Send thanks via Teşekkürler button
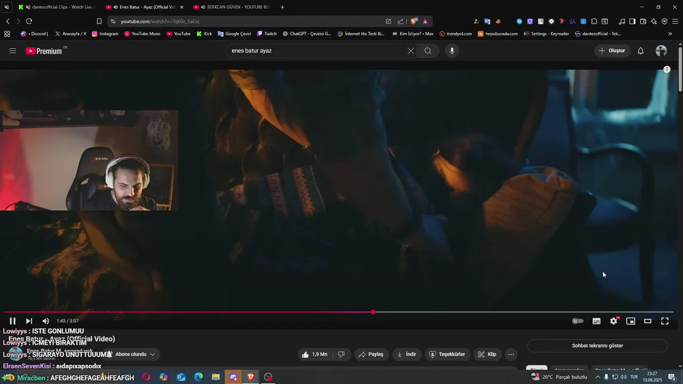 coord(448,354)
